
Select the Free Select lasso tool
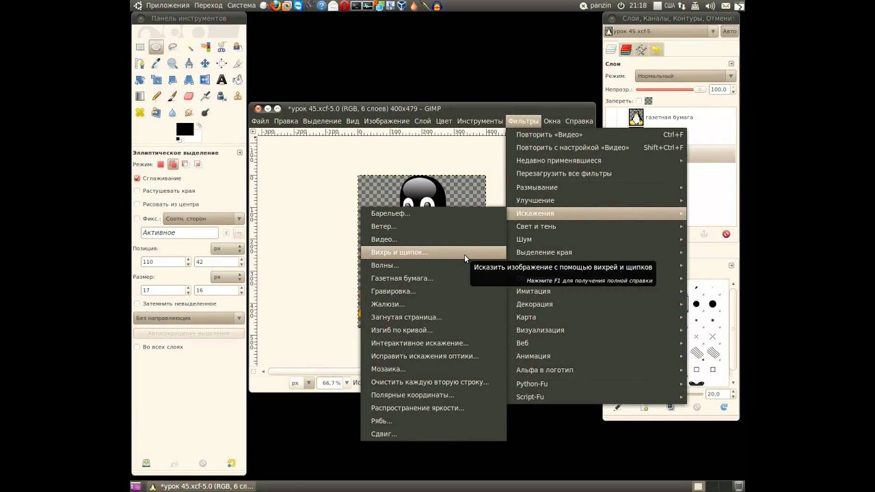click(x=172, y=47)
